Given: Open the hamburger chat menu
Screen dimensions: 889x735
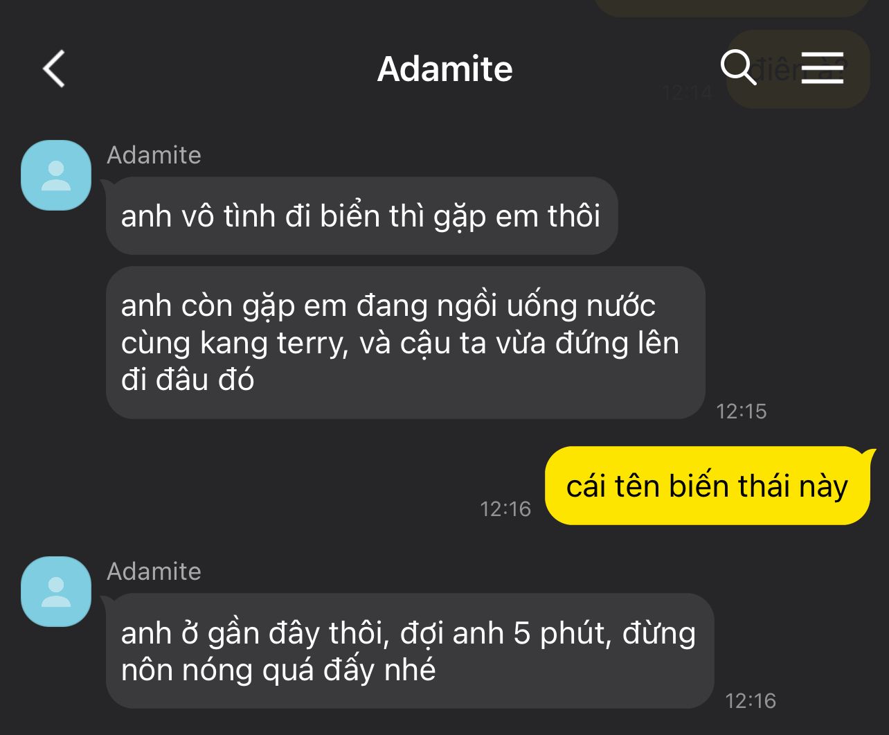Looking at the screenshot, I should point(823,68).
